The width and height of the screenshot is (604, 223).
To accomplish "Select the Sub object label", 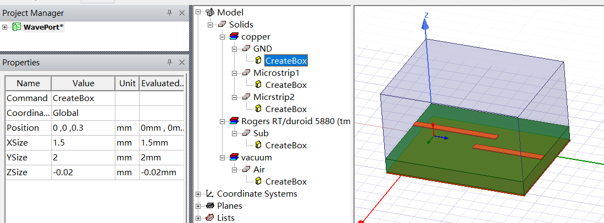I will [261, 133].
